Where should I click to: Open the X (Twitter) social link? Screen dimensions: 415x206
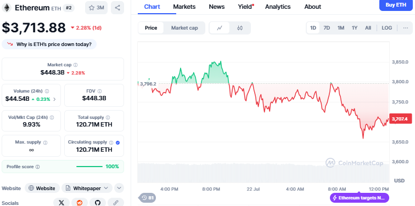(x=61, y=203)
